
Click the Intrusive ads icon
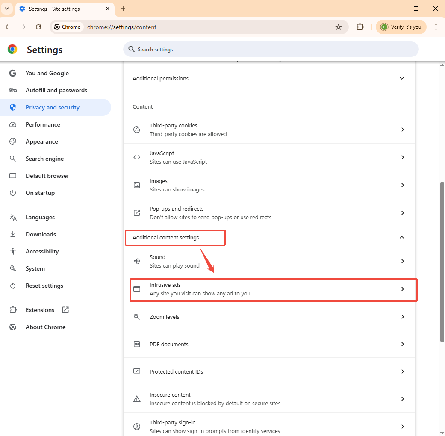(x=137, y=289)
